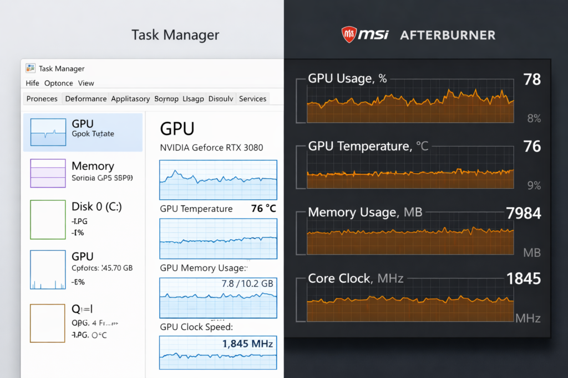This screenshot has width=568, height=378.
Task: Click the 1,845 MHz clock speed graph
Action: 217,353
